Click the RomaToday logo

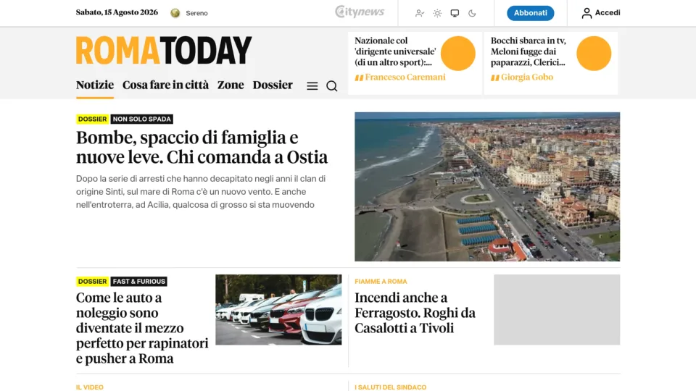[x=164, y=51]
